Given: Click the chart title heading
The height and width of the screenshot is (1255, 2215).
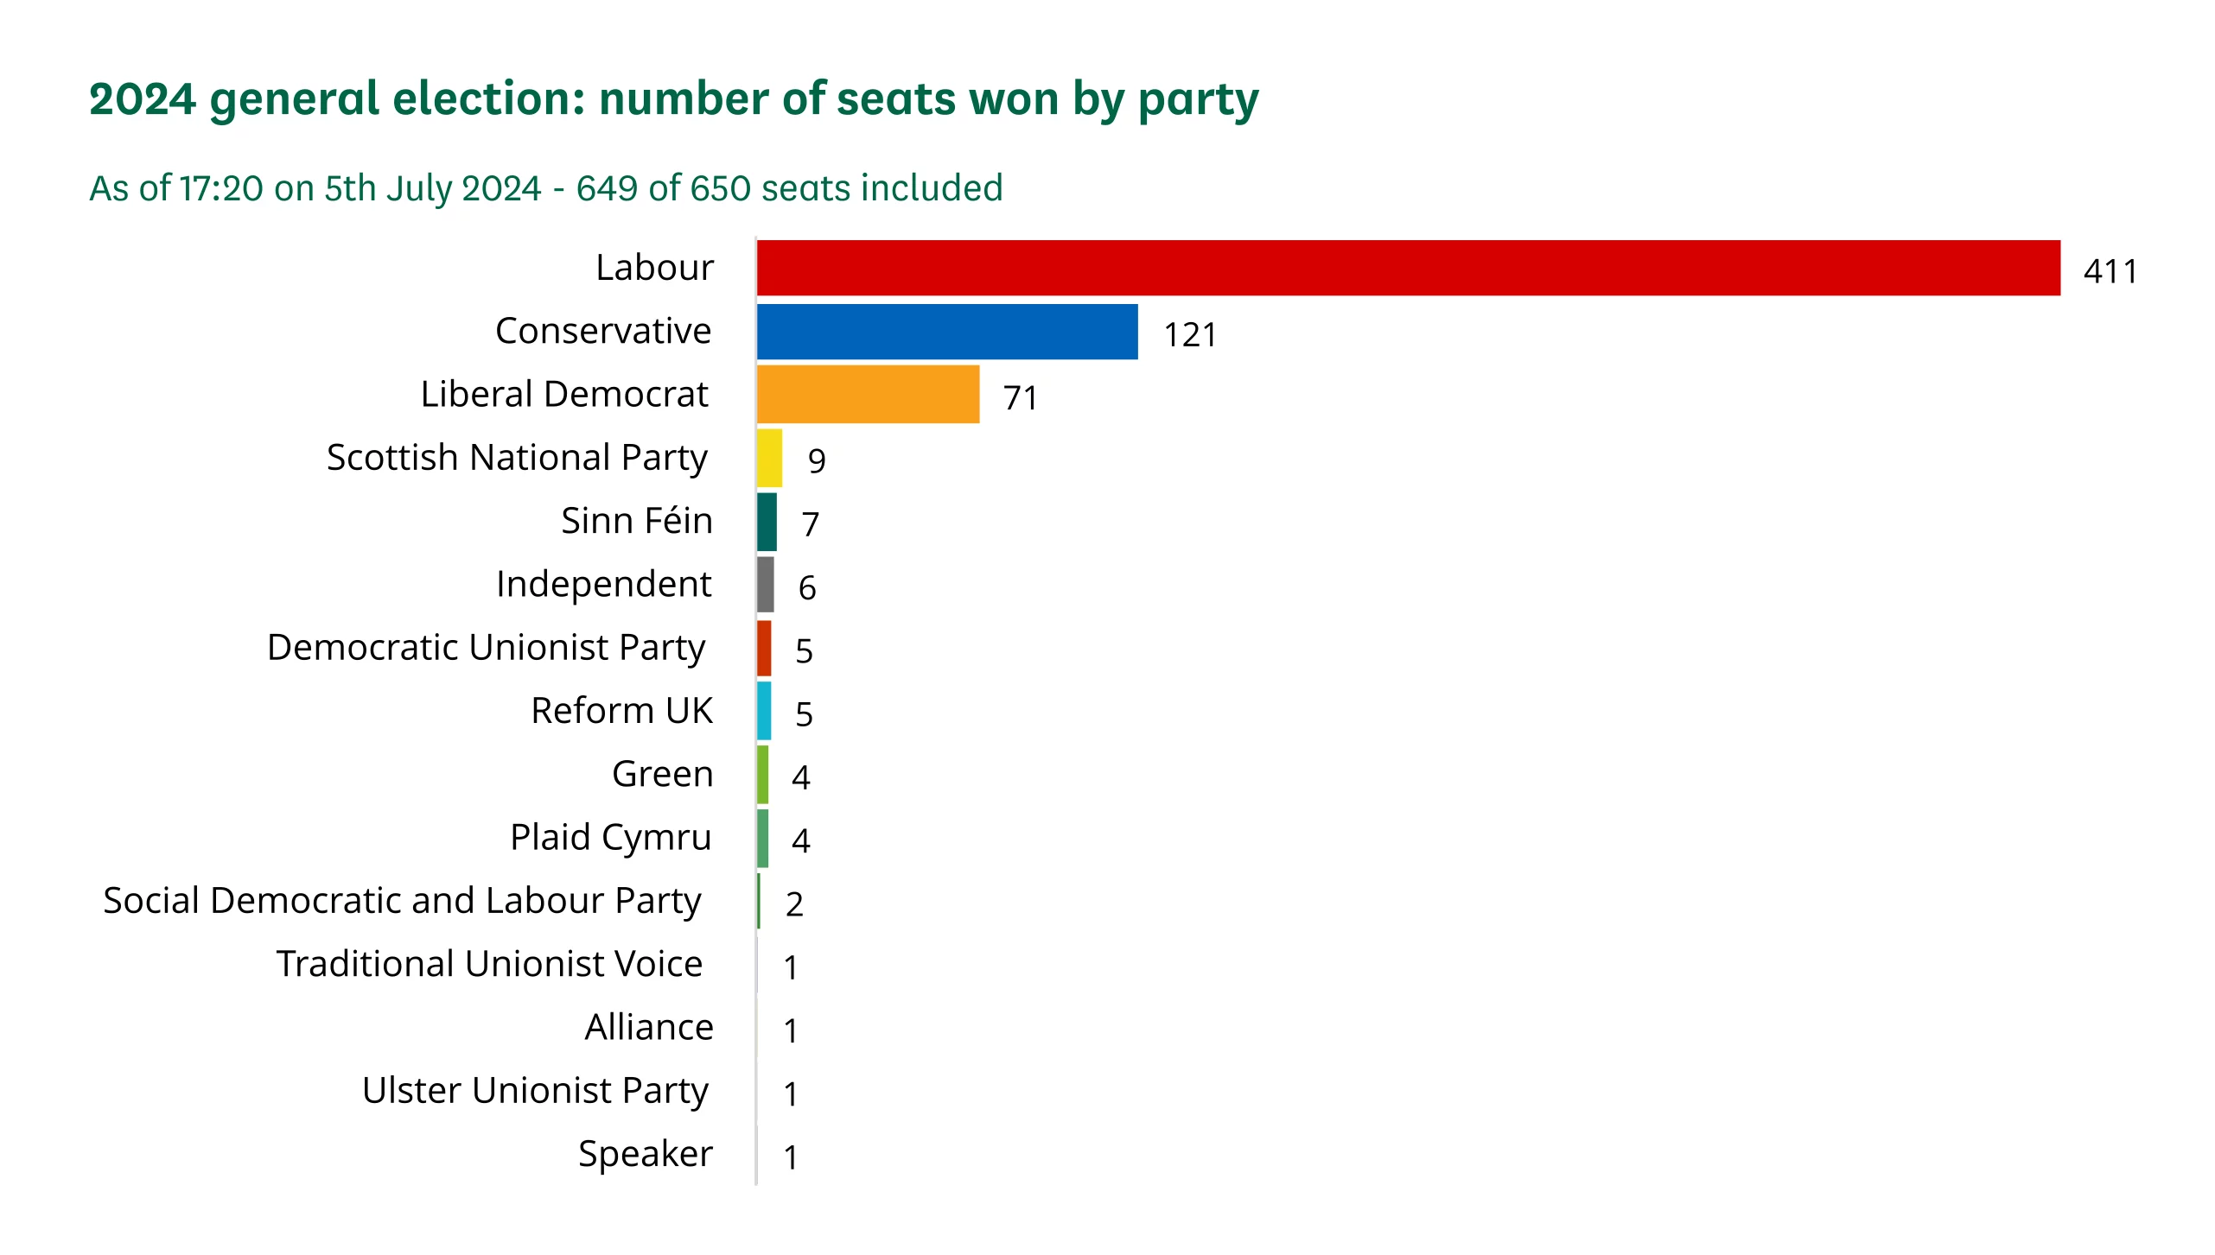Looking at the screenshot, I should click(x=674, y=99).
